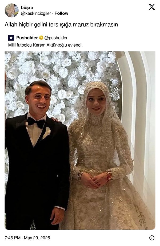This screenshot has width=160, height=246.
Task: Click the May 29, 2025 date
Action: [37, 238]
